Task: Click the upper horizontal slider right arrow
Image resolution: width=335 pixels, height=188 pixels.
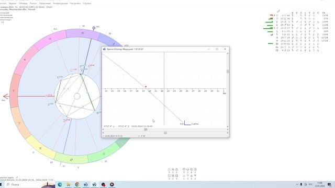Action: (228, 130)
